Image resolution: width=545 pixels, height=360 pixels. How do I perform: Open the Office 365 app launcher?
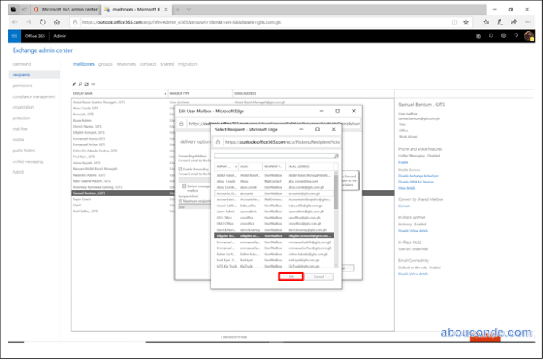(x=16, y=35)
